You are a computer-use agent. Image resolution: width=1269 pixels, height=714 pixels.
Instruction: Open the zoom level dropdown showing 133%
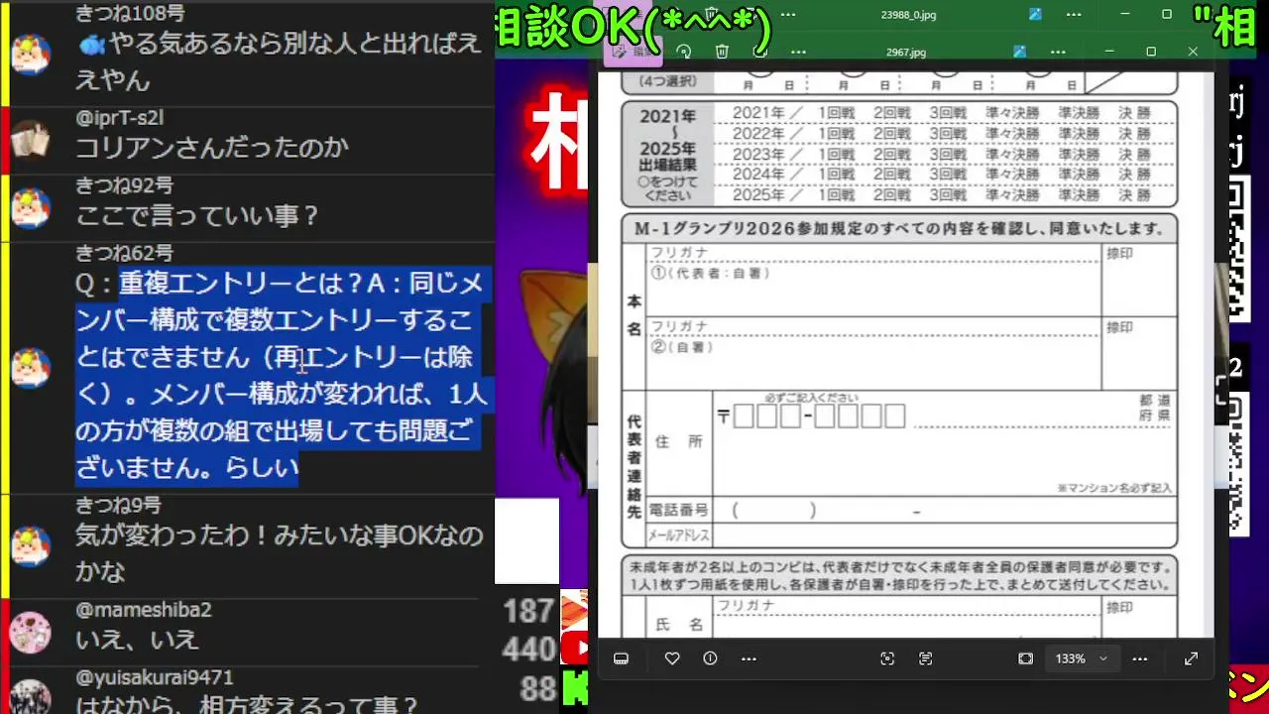(x=1082, y=658)
